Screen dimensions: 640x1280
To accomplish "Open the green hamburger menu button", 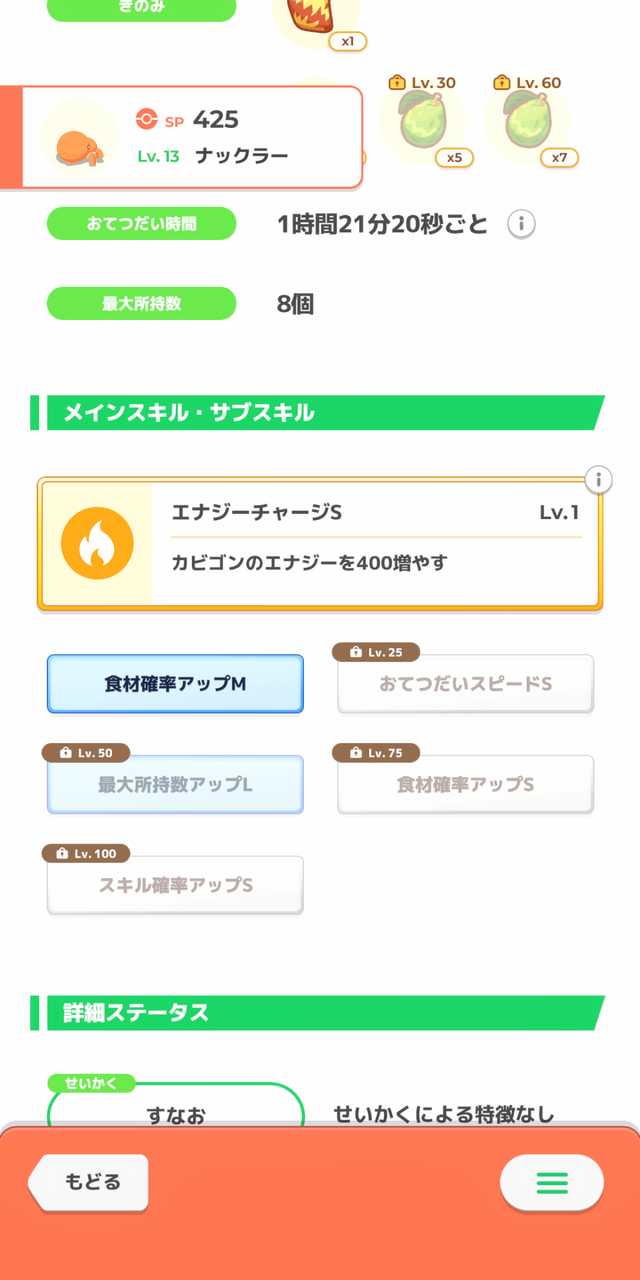I will [552, 1182].
